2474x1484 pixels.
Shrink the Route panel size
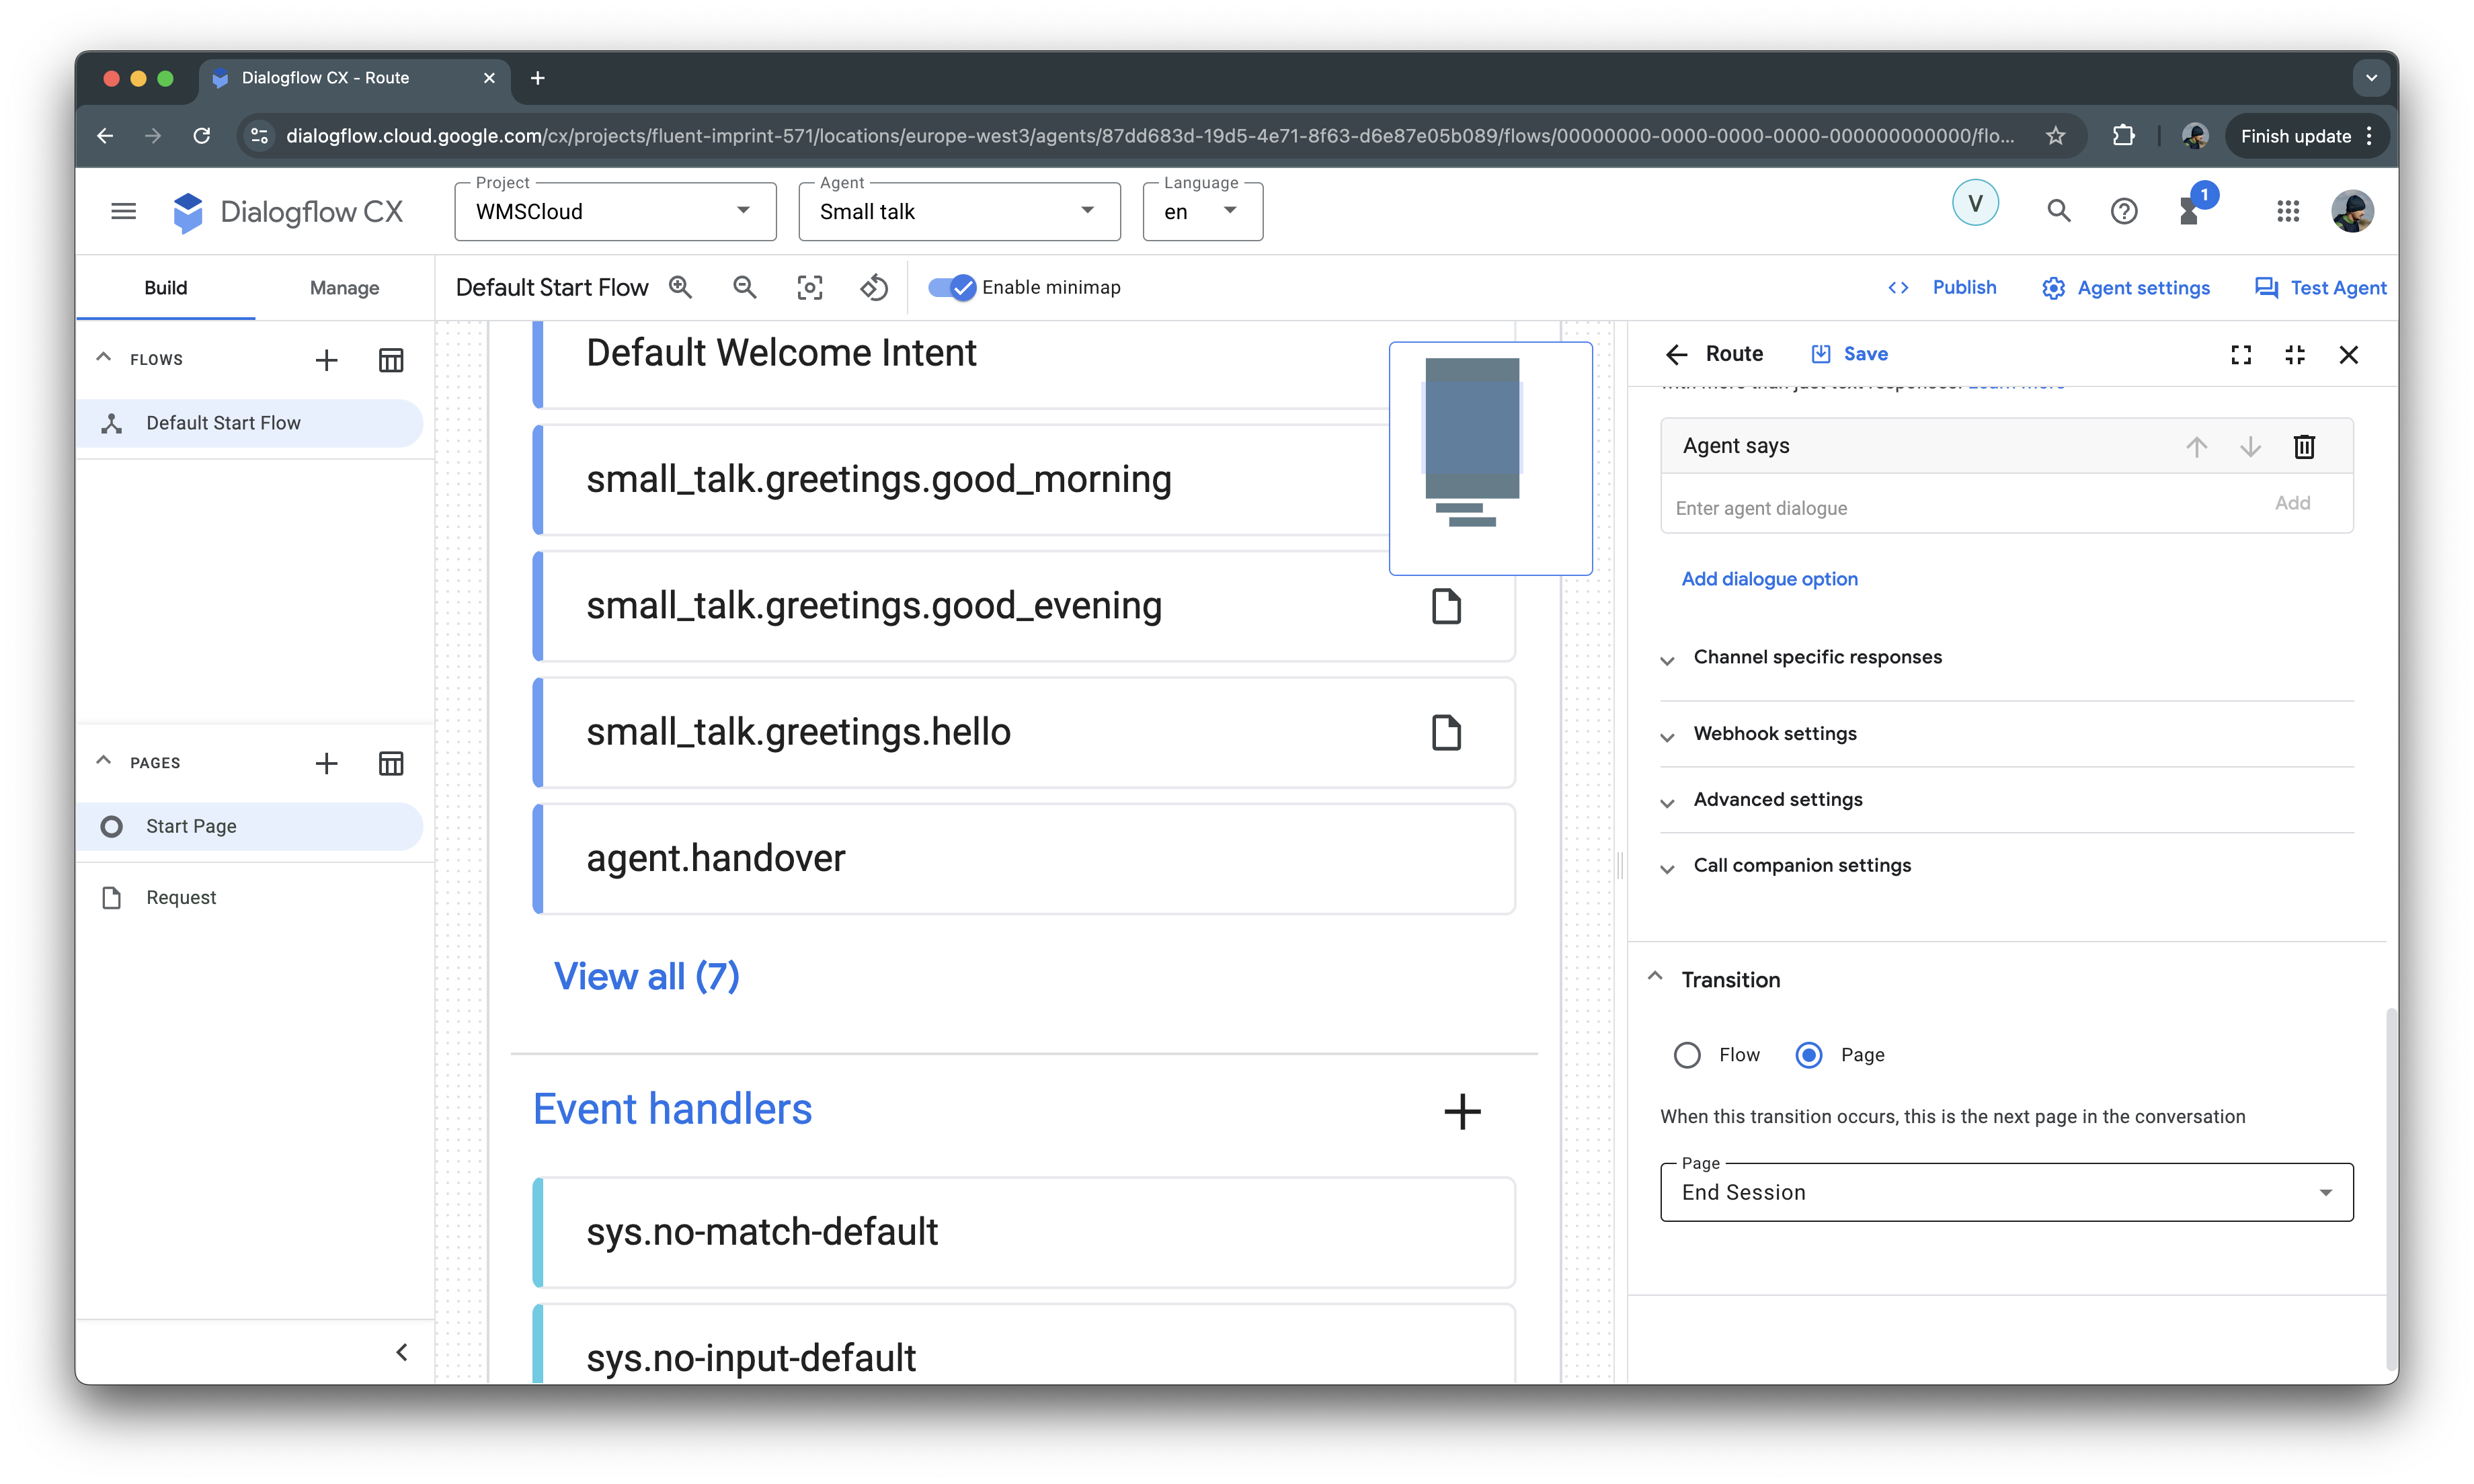[2295, 355]
